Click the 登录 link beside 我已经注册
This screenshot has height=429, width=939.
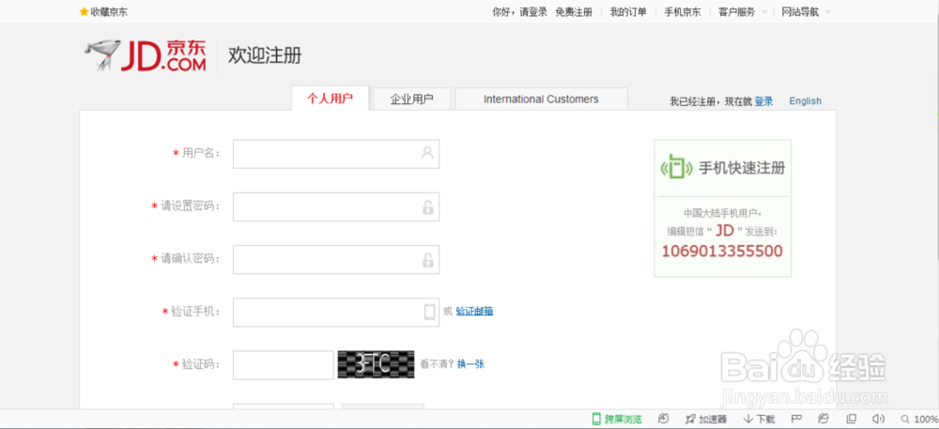pyautogui.click(x=763, y=101)
